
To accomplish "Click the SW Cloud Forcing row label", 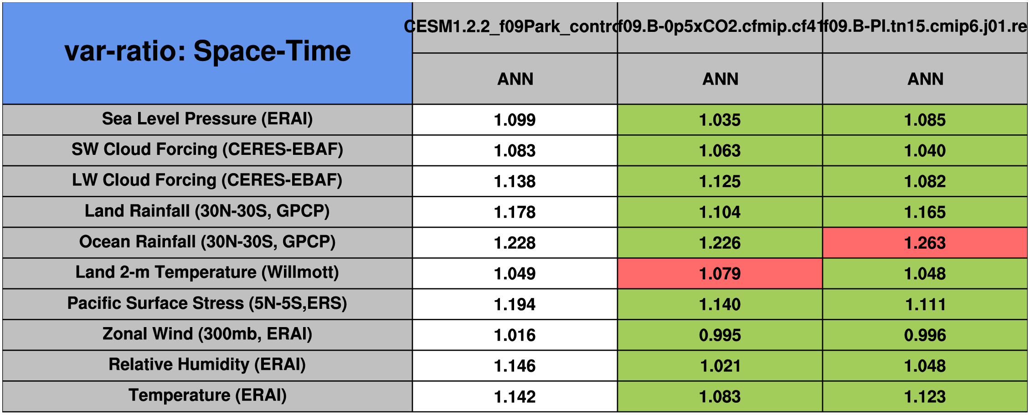I will pos(207,150).
